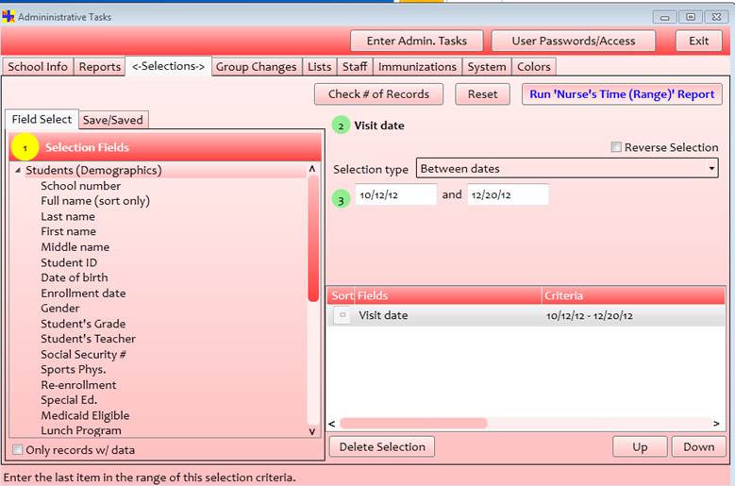Screen dimensions: 735x486
Task: Click the Criteria column header
Action: (x=633, y=295)
